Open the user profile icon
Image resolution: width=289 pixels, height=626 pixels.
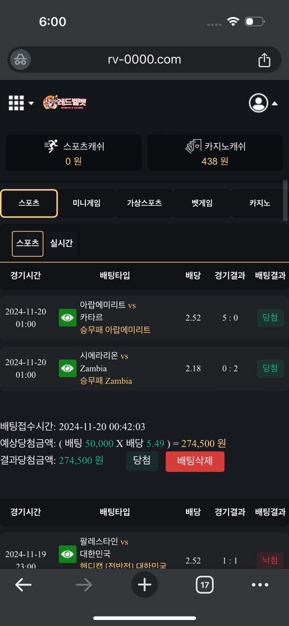tap(258, 103)
